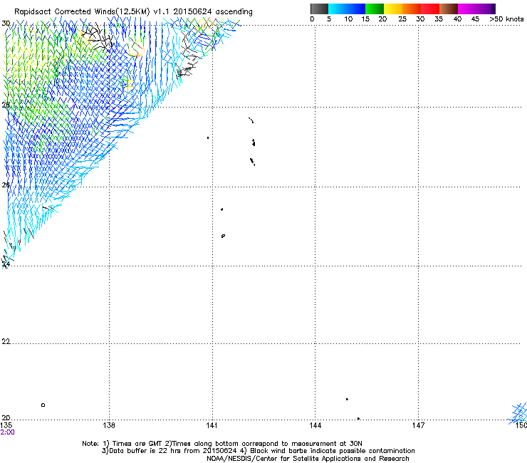Image resolution: width=527 pixels, height=463 pixels.
Task: Click the longitude axis label 147
Action: coord(418,425)
